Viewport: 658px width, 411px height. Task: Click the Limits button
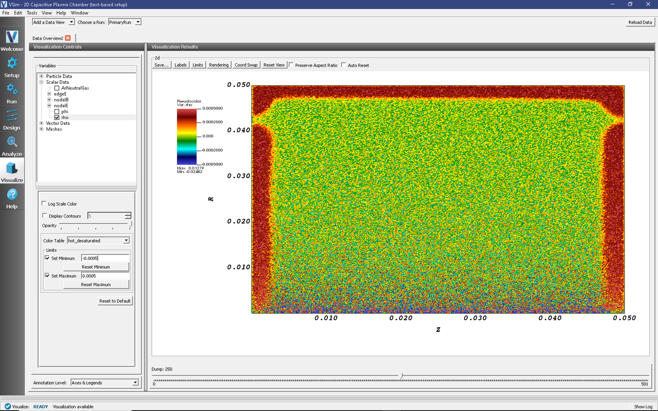[x=198, y=65]
